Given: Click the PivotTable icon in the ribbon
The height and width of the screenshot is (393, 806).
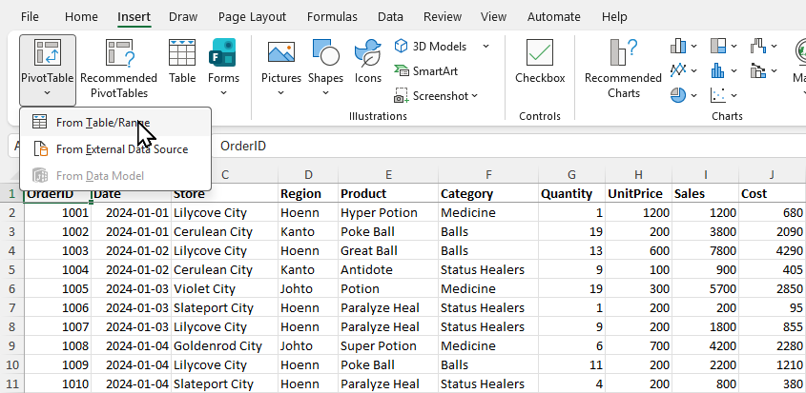Looking at the screenshot, I should 48,53.
